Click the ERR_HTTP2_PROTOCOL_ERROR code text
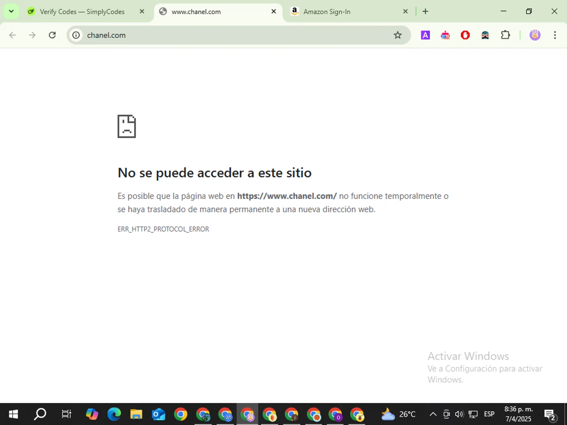 163,229
